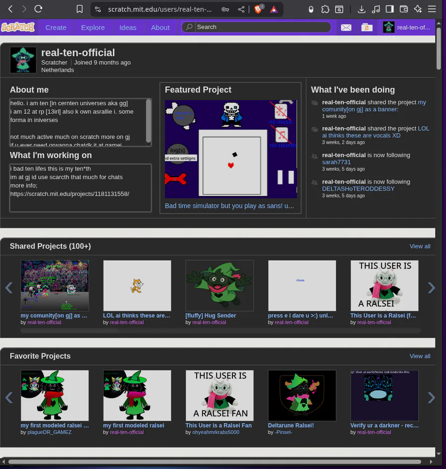Click the page vertical scrollbar
Viewport: 446px width, 469px height.
point(439,48)
